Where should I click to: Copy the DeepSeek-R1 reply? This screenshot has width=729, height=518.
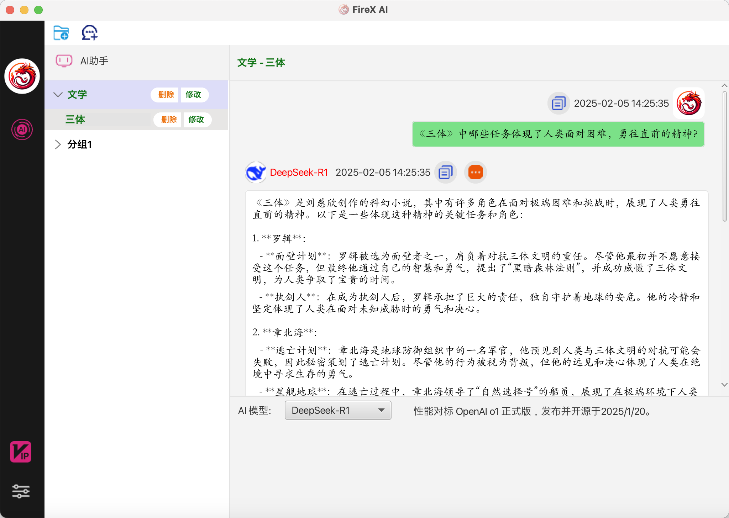(445, 173)
